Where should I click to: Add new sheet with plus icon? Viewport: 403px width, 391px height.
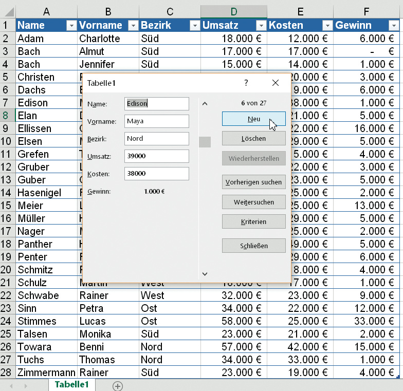[118, 386]
